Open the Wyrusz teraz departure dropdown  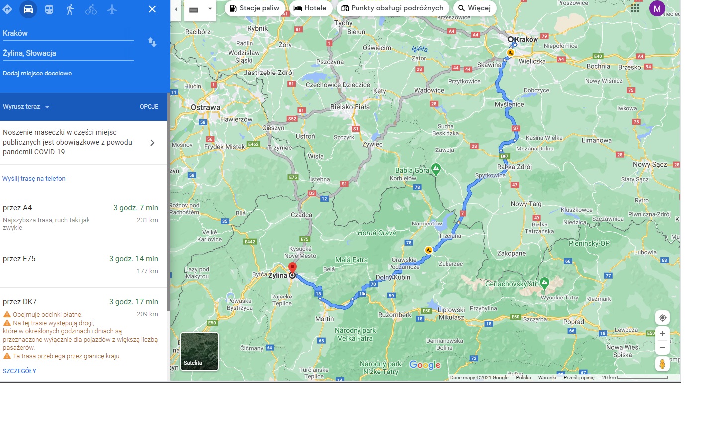click(26, 107)
